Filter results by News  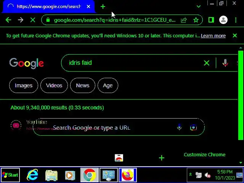click(x=83, y=85)
